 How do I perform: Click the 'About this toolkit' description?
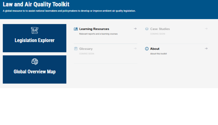159,54
